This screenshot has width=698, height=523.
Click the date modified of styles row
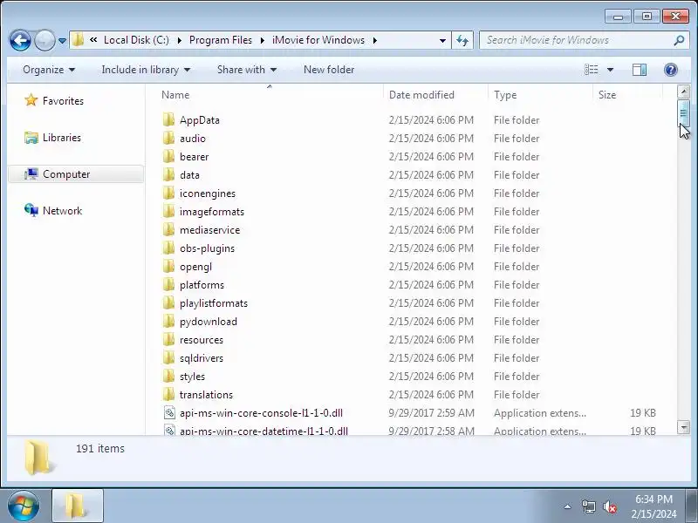(x=431, y=377)
